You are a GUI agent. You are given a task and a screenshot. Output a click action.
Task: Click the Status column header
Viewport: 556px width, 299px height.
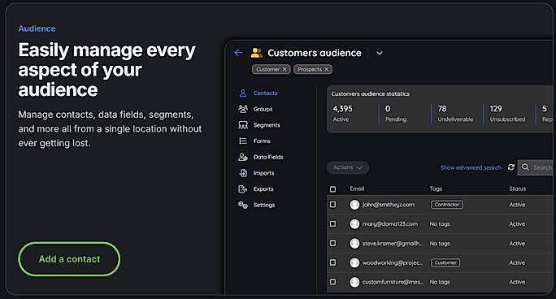pos(517,188)
